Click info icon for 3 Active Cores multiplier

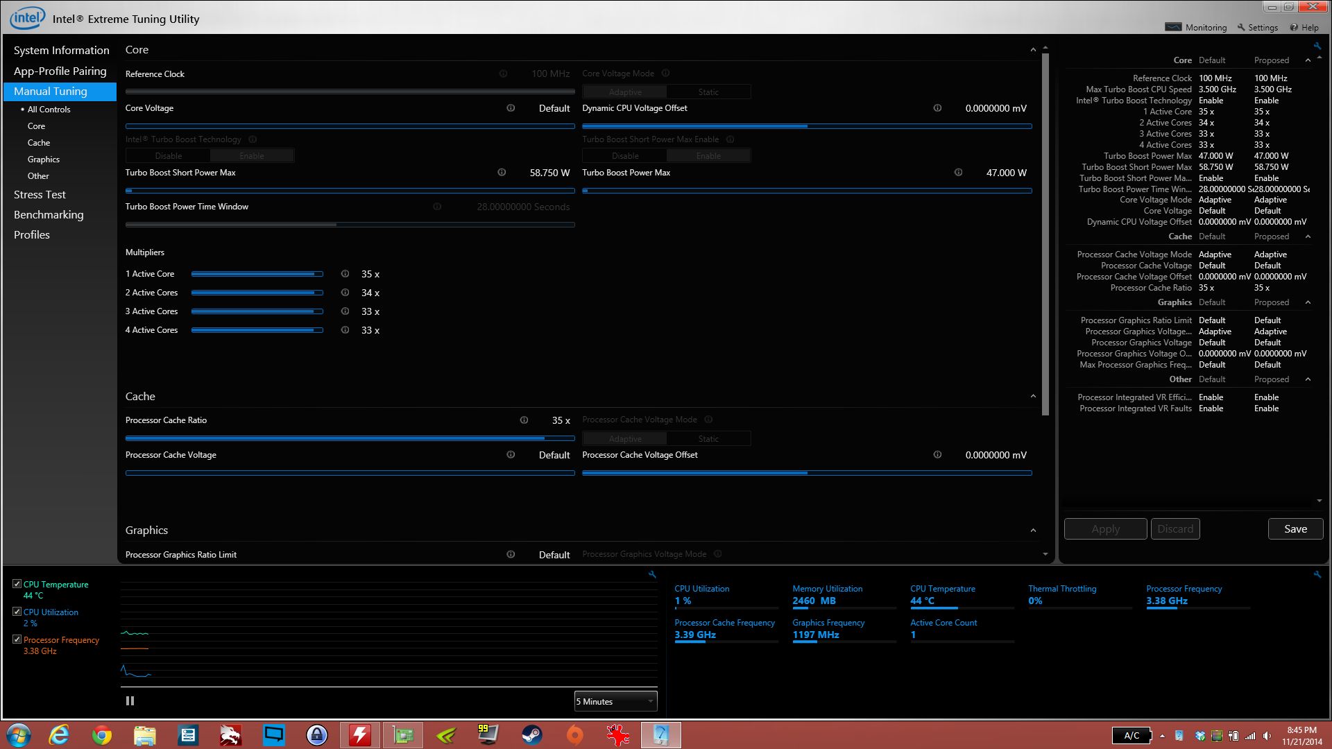click(345, 311)
